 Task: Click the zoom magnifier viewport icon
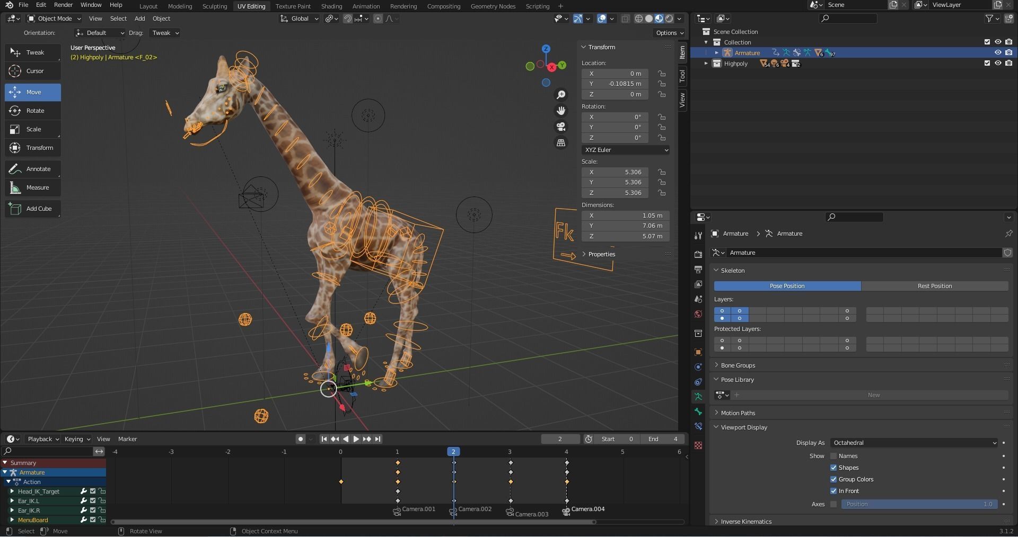tap(561, 95)
